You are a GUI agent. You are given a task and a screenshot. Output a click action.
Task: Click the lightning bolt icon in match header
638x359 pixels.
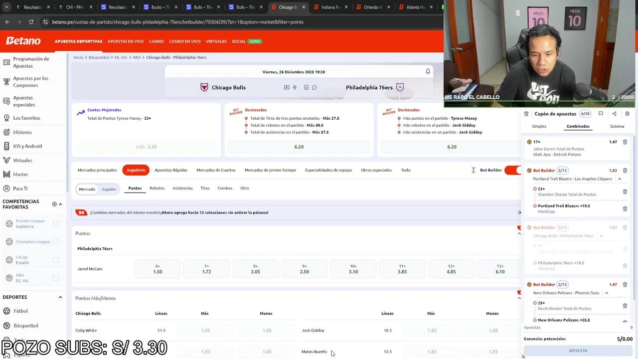coord(295,87)
